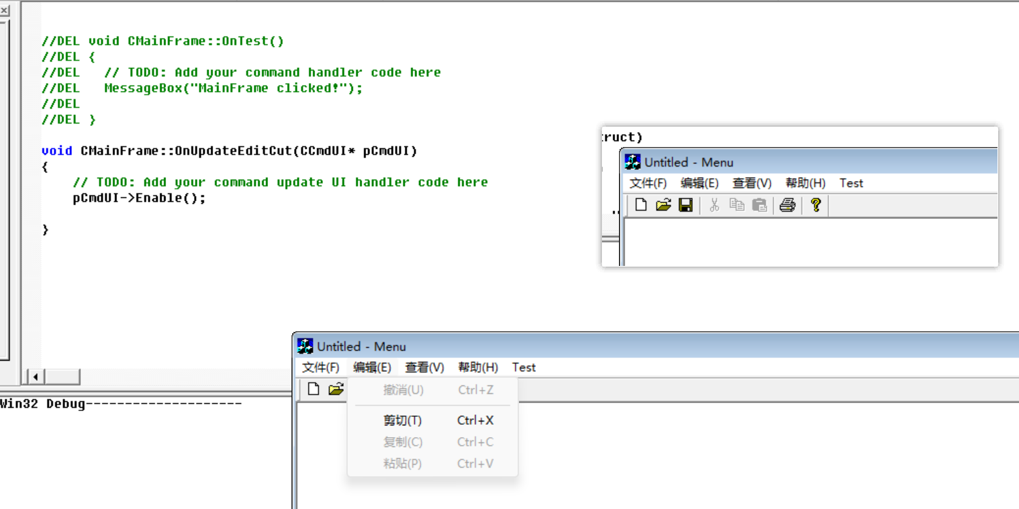
Task: Click app icon in lower Menu window title bar
Action: pyautogui.click(x=305, y=346)
